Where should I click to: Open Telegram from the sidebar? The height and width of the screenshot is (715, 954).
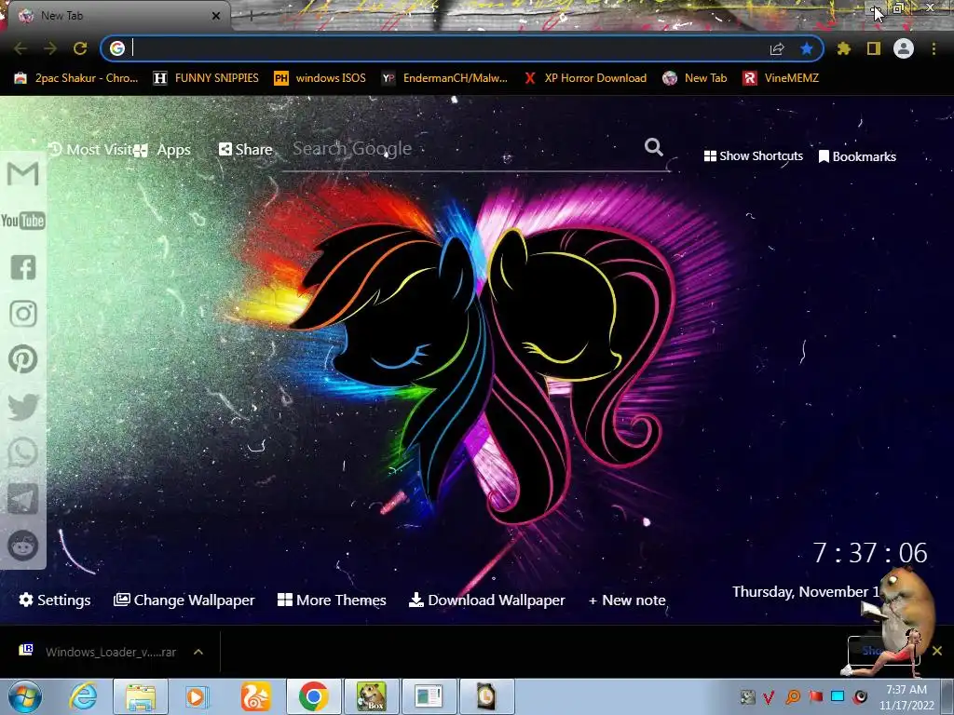[x=23, y=499]
